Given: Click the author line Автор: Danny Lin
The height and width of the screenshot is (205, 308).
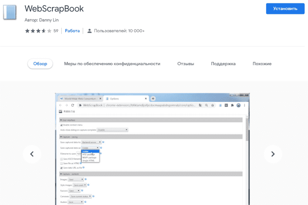Looking at the screenshot, I should coord(41,20).
